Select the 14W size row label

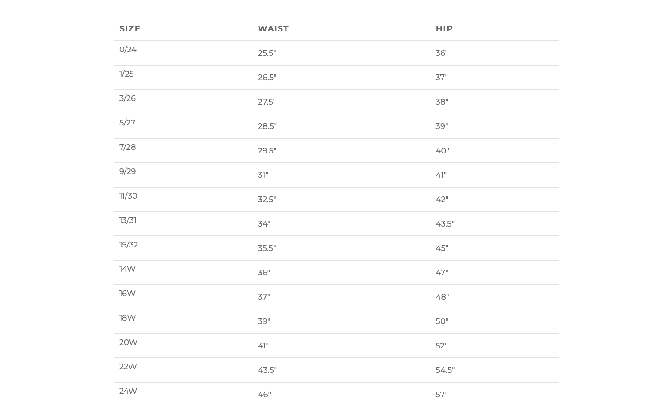[x=127, y=269]
